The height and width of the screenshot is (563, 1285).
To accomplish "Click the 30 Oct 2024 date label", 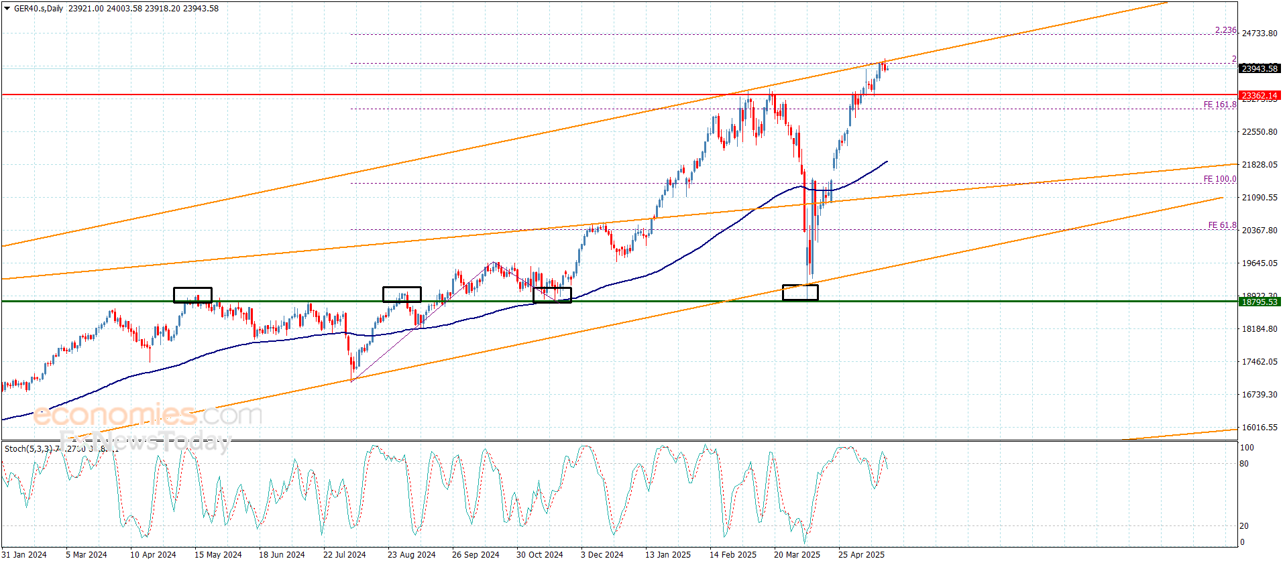I will 540,554.
